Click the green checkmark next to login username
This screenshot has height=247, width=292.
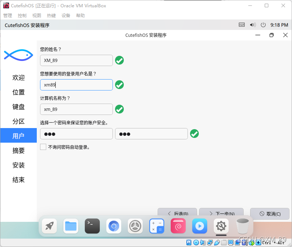click(x=119, y=85)
